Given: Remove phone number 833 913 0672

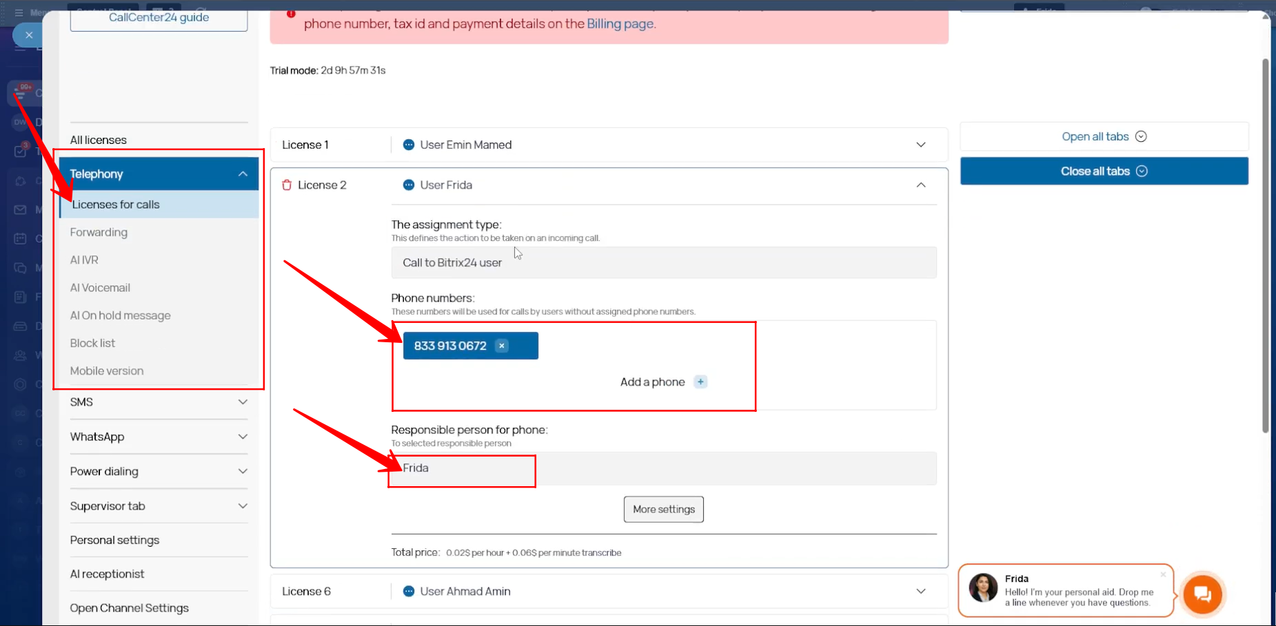Looking at the screenshot, I should pos(502,346).
